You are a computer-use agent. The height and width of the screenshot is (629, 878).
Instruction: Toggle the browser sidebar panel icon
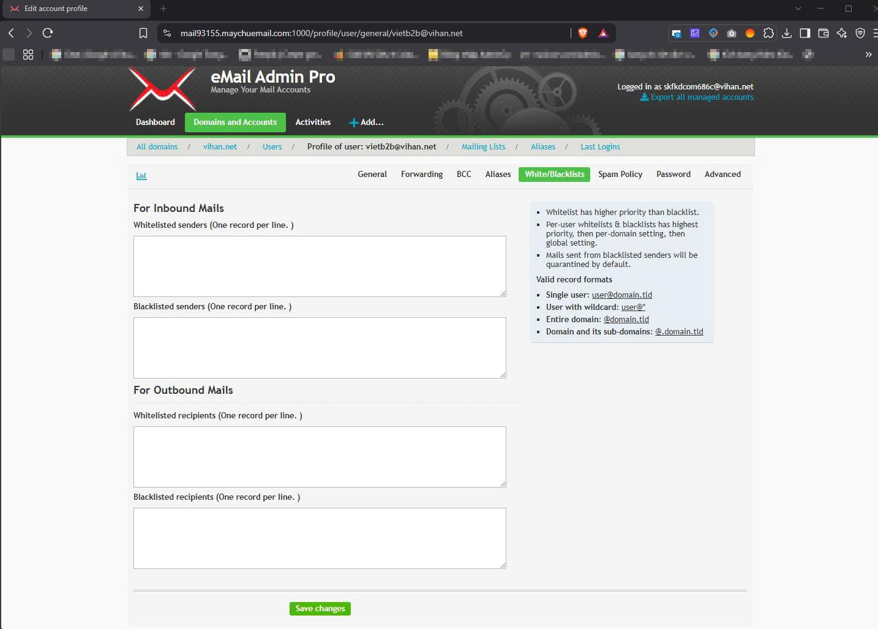805,33
